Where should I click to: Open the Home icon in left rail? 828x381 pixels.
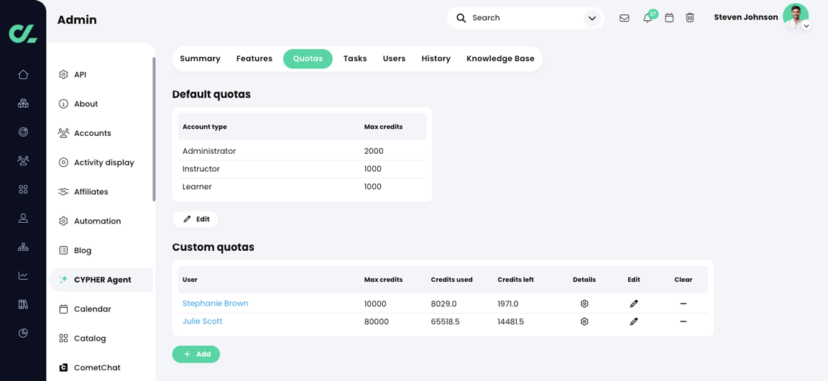point(23,75)
